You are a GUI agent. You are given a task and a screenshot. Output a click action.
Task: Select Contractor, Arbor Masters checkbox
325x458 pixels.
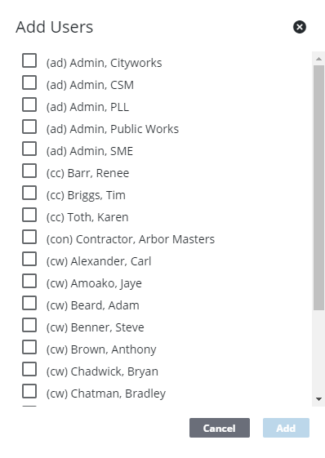(29, 237)
